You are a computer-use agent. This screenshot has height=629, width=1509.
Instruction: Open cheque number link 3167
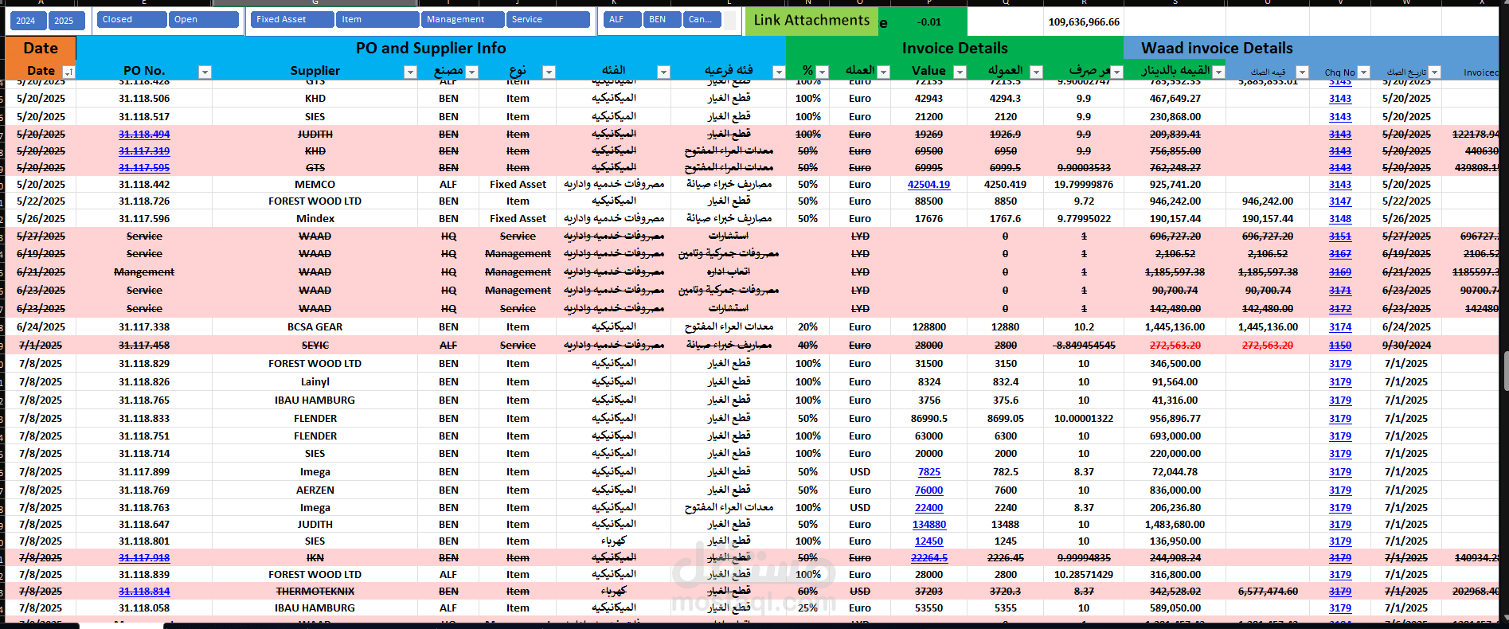tap(1340, 253)
